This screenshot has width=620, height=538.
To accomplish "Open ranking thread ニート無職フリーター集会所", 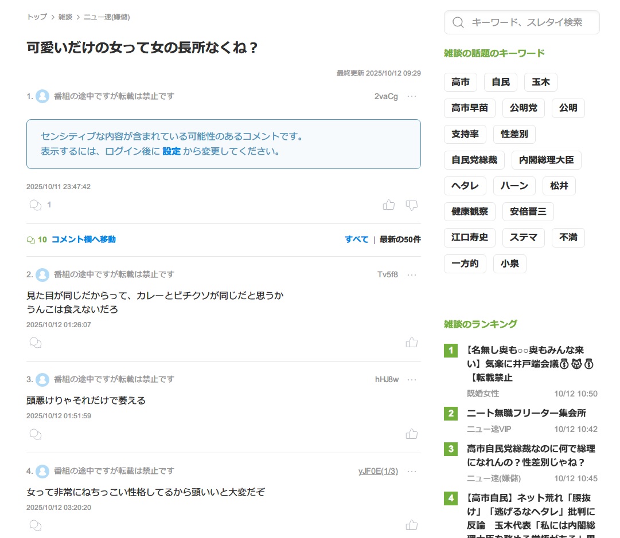I will tap(526, 413).
